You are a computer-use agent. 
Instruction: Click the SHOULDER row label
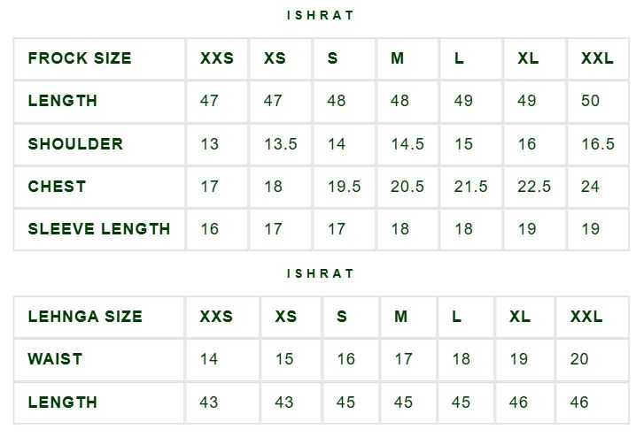coord(75,144)
